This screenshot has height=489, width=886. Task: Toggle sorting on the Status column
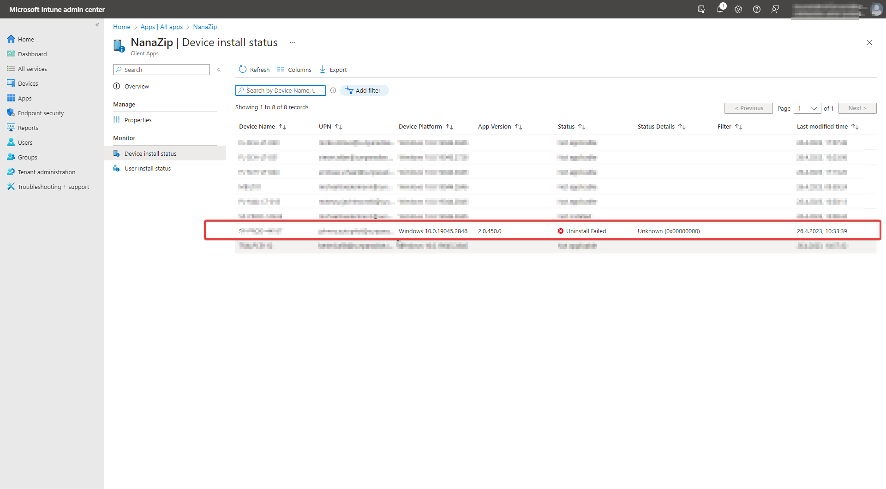coord(582,126)
